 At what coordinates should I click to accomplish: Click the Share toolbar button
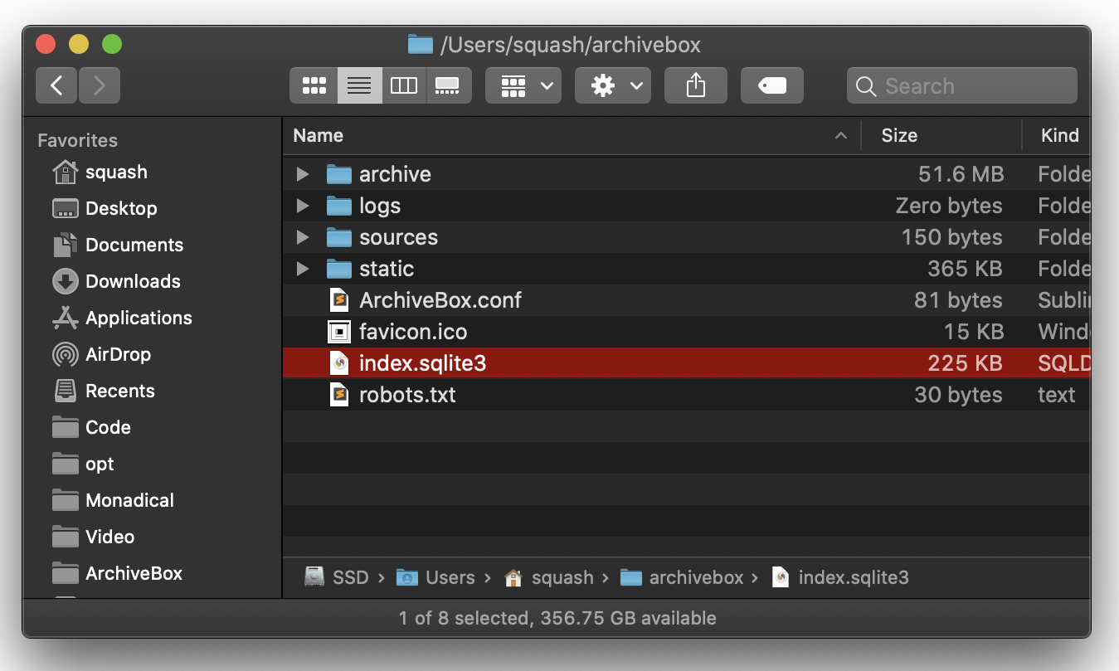point(696,85)
